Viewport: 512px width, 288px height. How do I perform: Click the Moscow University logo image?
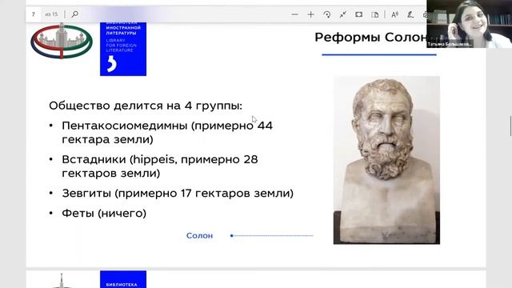click(62, 41)
